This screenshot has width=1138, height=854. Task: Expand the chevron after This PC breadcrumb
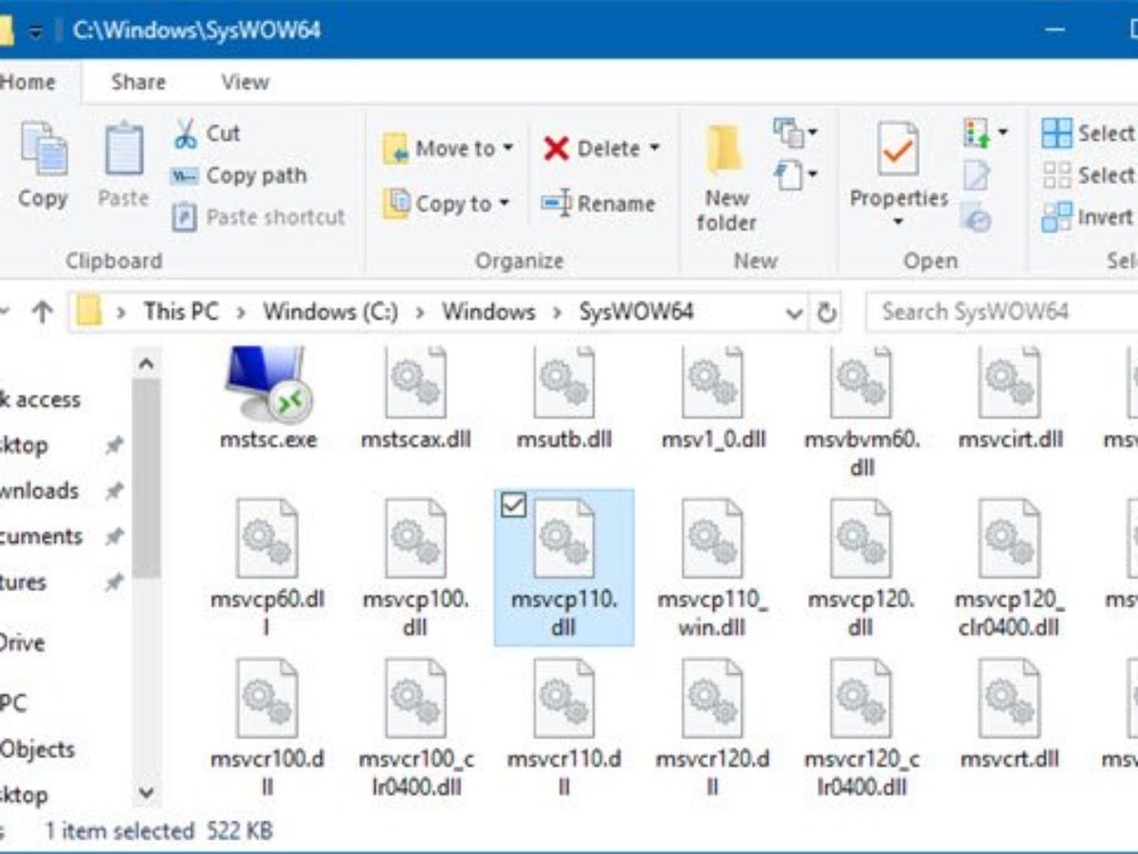click(x=241, y=312)
